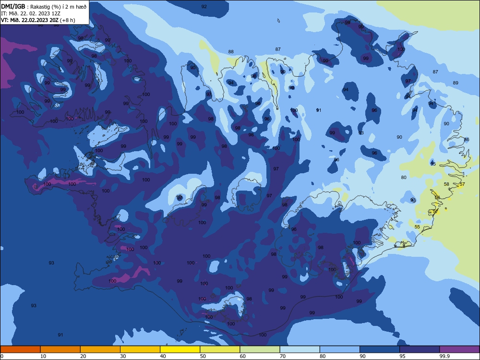The image size is (480, 360).
Task: Click the '80' humidity value on the map
Action: (x=404, y=177)
